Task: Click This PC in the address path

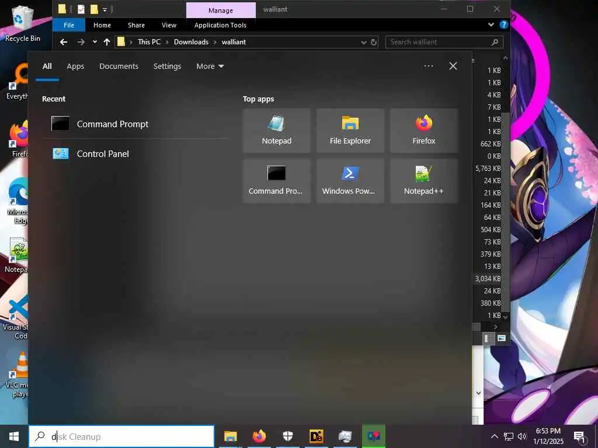Action: pyautogui.click(x=149, y=42)
